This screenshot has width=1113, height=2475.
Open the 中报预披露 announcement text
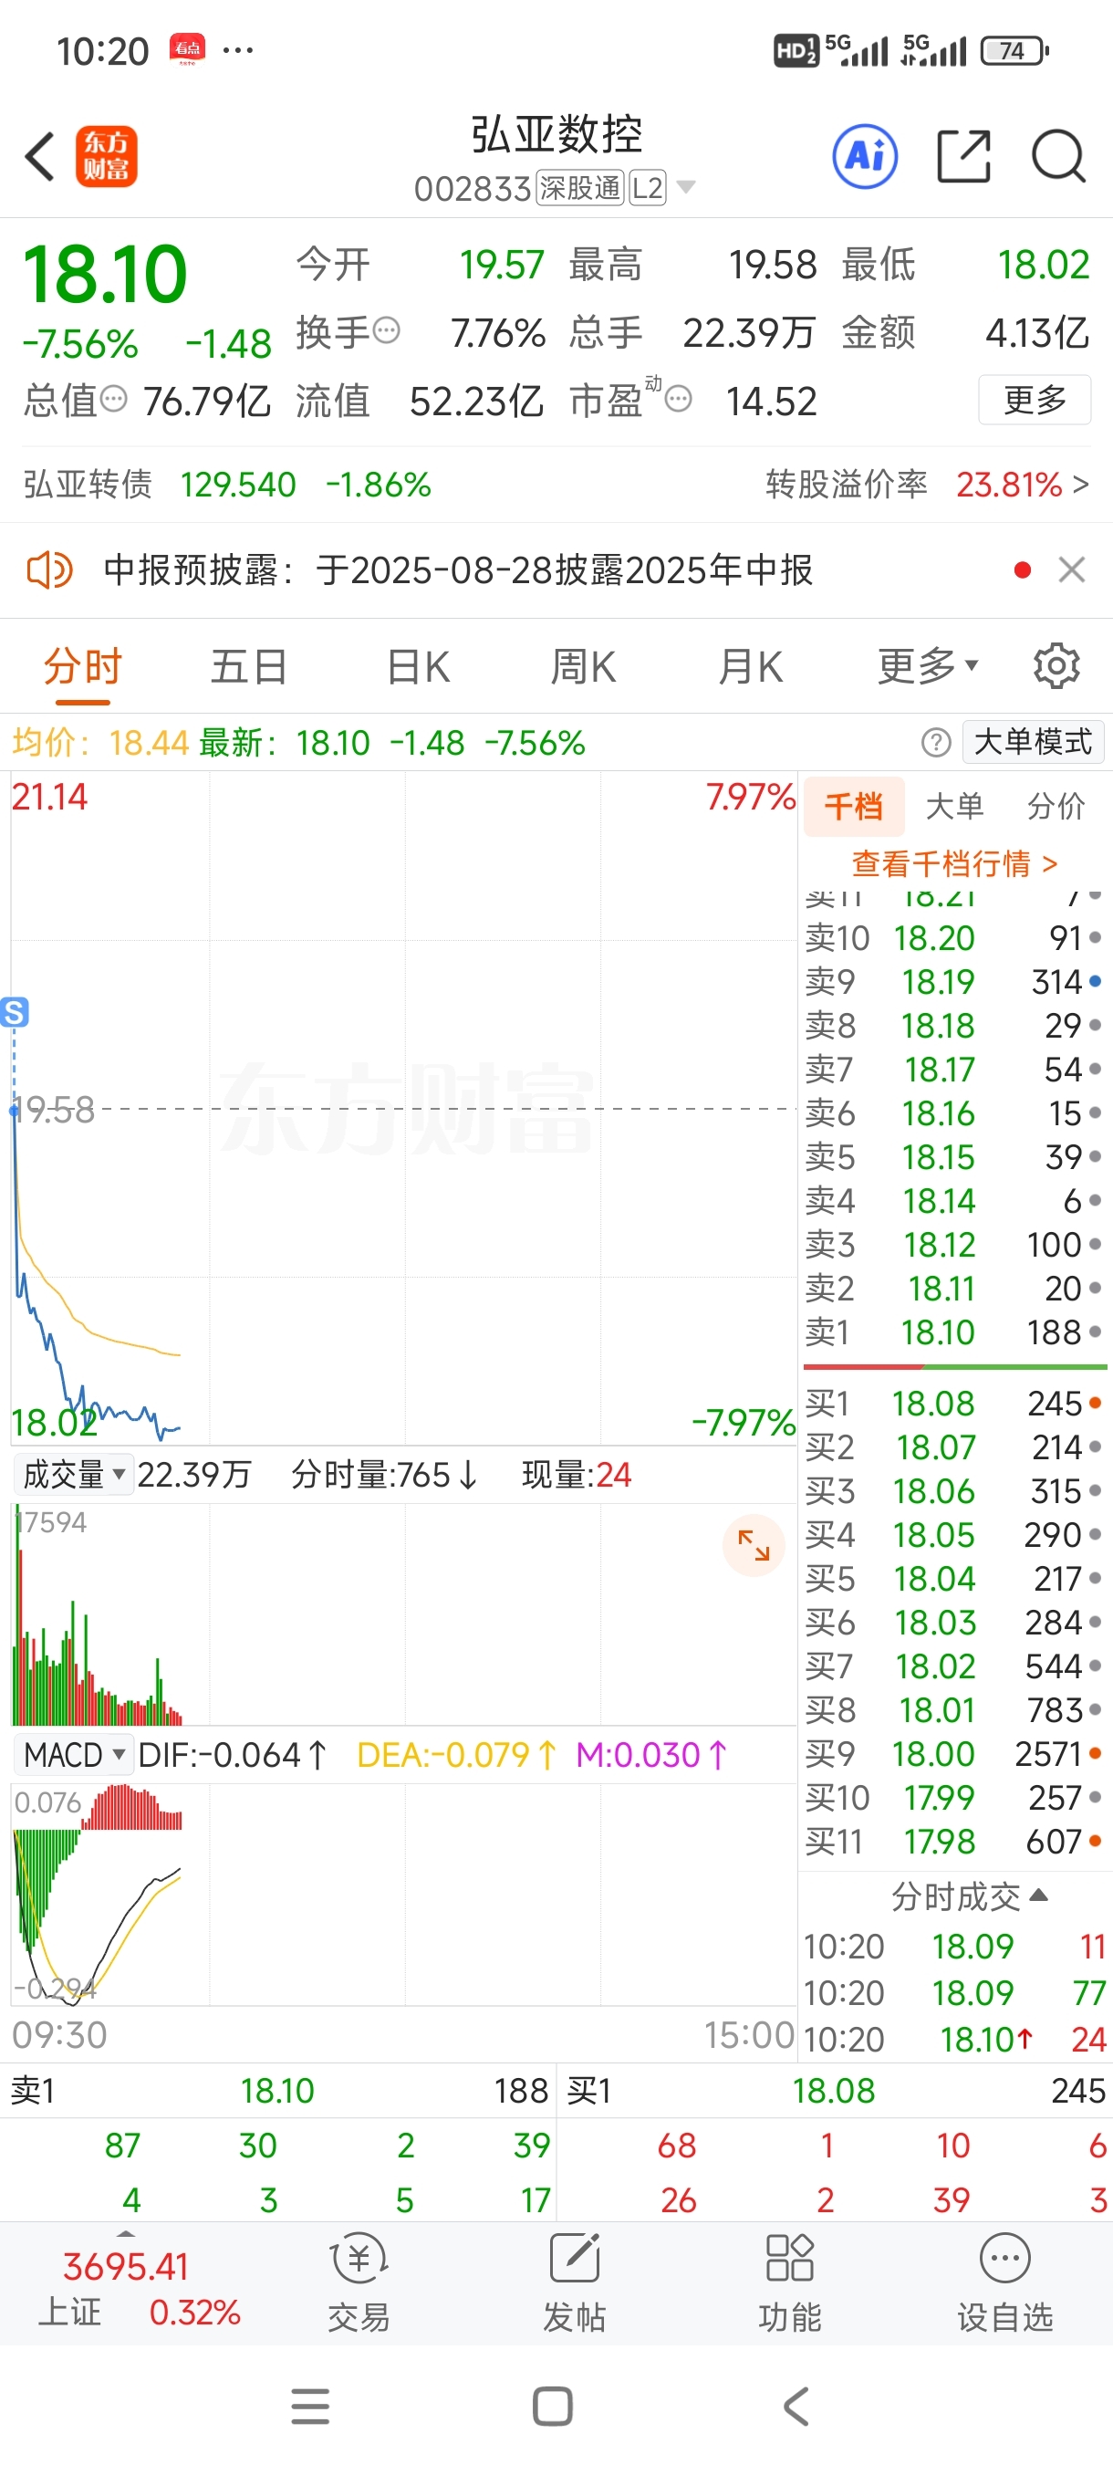(458, 570)
